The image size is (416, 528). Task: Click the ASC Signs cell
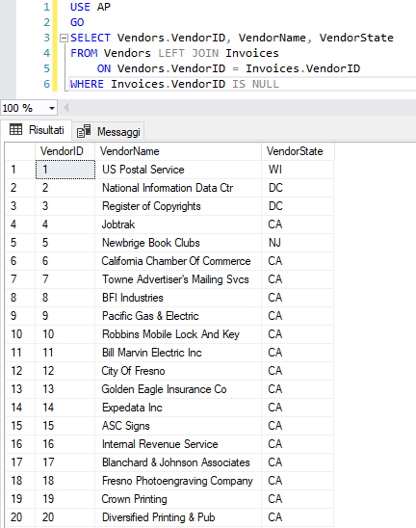[x=178, y=426]
